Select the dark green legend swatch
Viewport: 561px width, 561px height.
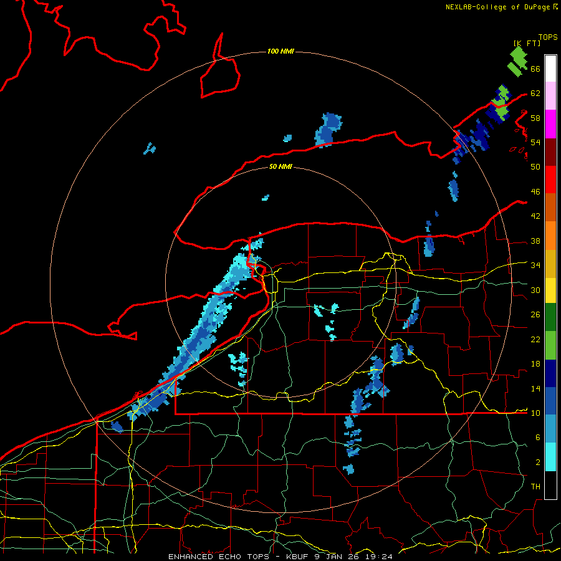pyautogui.click(x=550, y=317)
